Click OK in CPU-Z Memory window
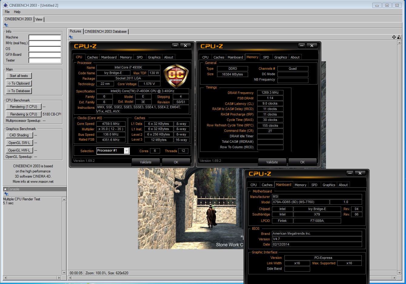Viewport: 406px width, 284px height. [302, 162]
